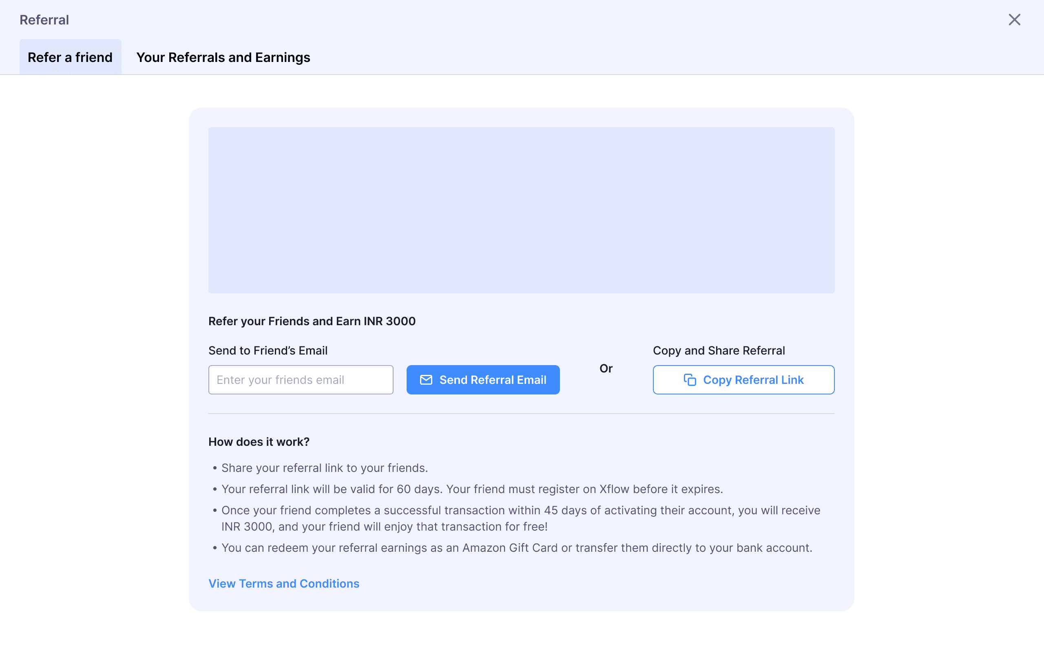Screen dimensions: 1044x652
Task: Click the bullet about 60 days validity
Action: click(472, 489)
